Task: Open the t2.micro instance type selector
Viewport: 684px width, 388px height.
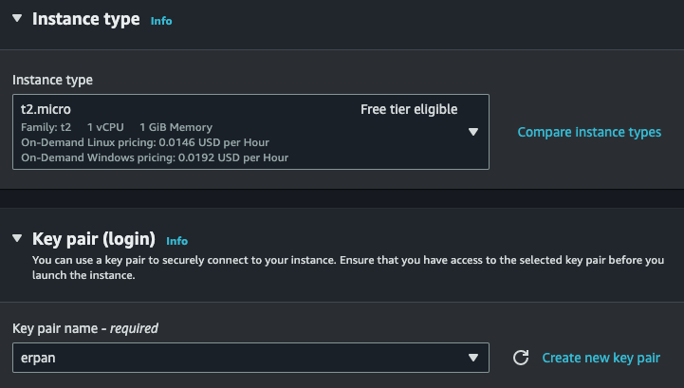Action: pos(250,132)
